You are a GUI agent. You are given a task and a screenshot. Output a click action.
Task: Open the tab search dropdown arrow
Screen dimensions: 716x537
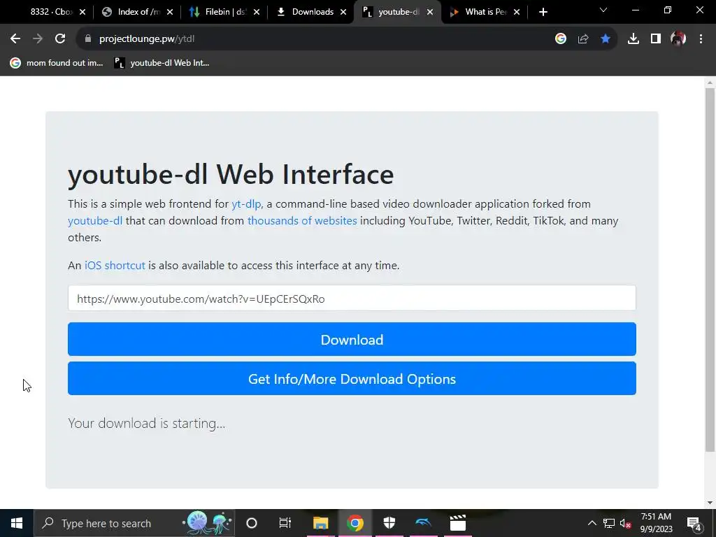click(x=603, y=10)
